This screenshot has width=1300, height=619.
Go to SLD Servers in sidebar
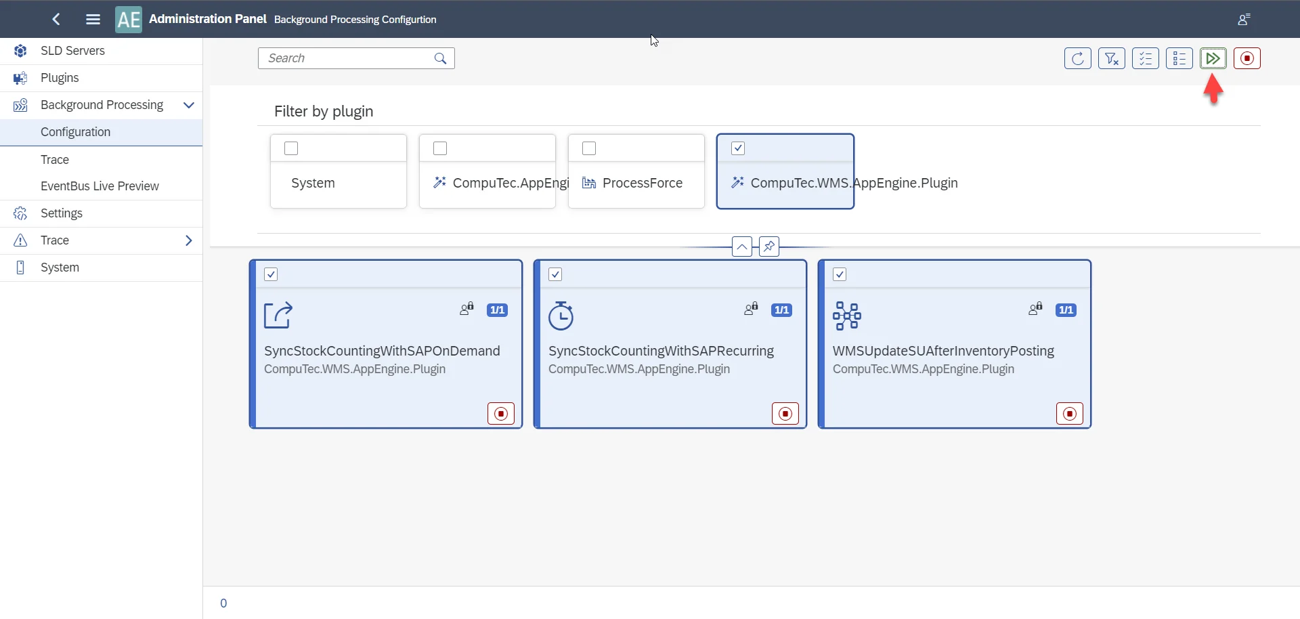pos(72,51)
